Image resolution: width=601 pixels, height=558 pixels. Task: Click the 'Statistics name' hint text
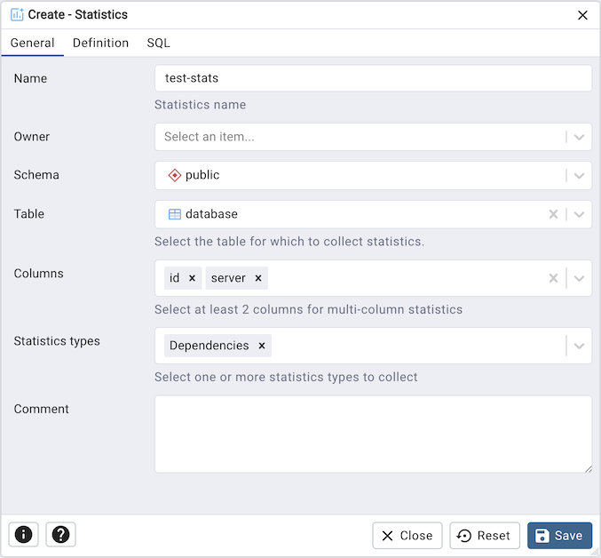click(200, 105)
